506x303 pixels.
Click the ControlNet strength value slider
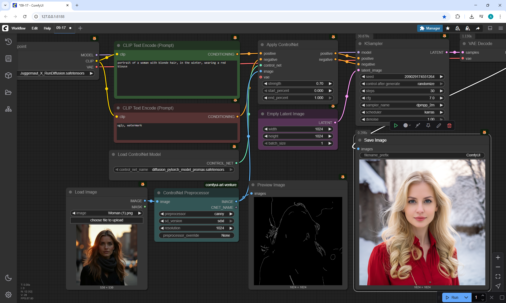(298, 83)
